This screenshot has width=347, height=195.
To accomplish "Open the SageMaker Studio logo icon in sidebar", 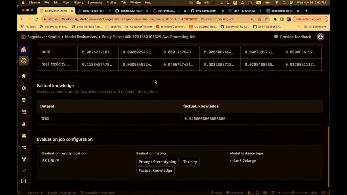I will tap(24, 50).
